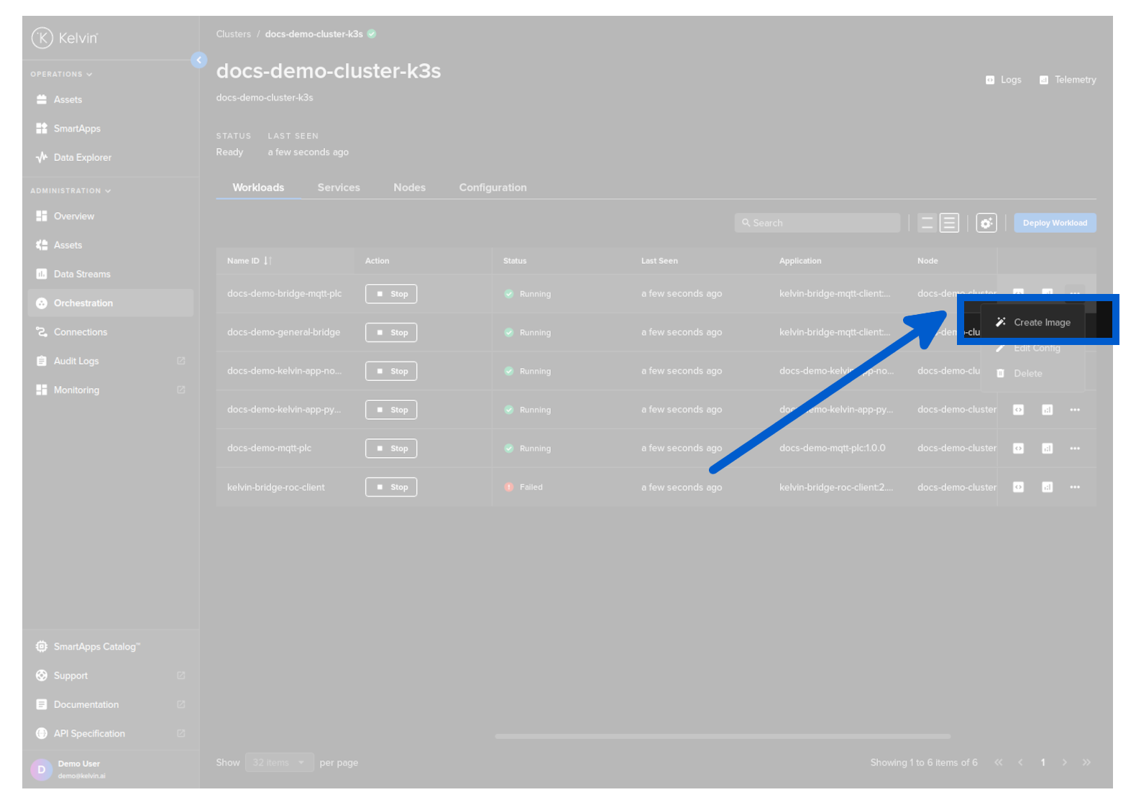Open more options for docs-demo-kelvin-app-py row
This screenshot has height=805, width=1136.
[x=1074, y=410]
